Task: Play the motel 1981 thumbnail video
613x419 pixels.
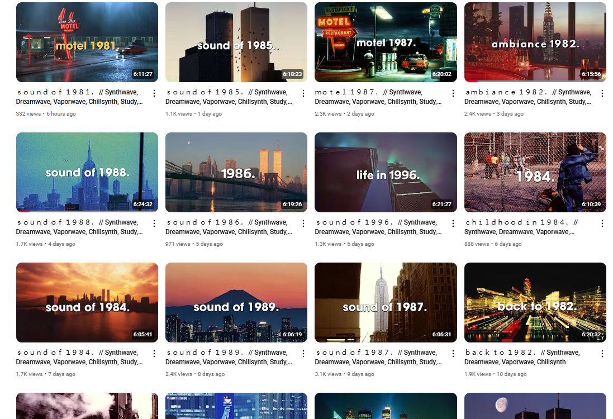Action: (87, 42)
